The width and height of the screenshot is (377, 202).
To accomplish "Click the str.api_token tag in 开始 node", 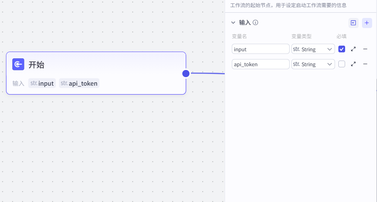I will tap(79, 83).
